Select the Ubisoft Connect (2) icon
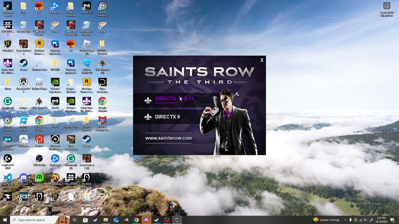Viewport: 399px width, 224px height. pyautogui.click(x=103, y=9)
